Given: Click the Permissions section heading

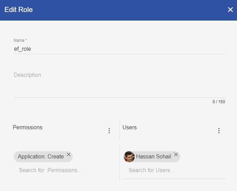Looking at the screenshot, I should [x=28, y=127].
